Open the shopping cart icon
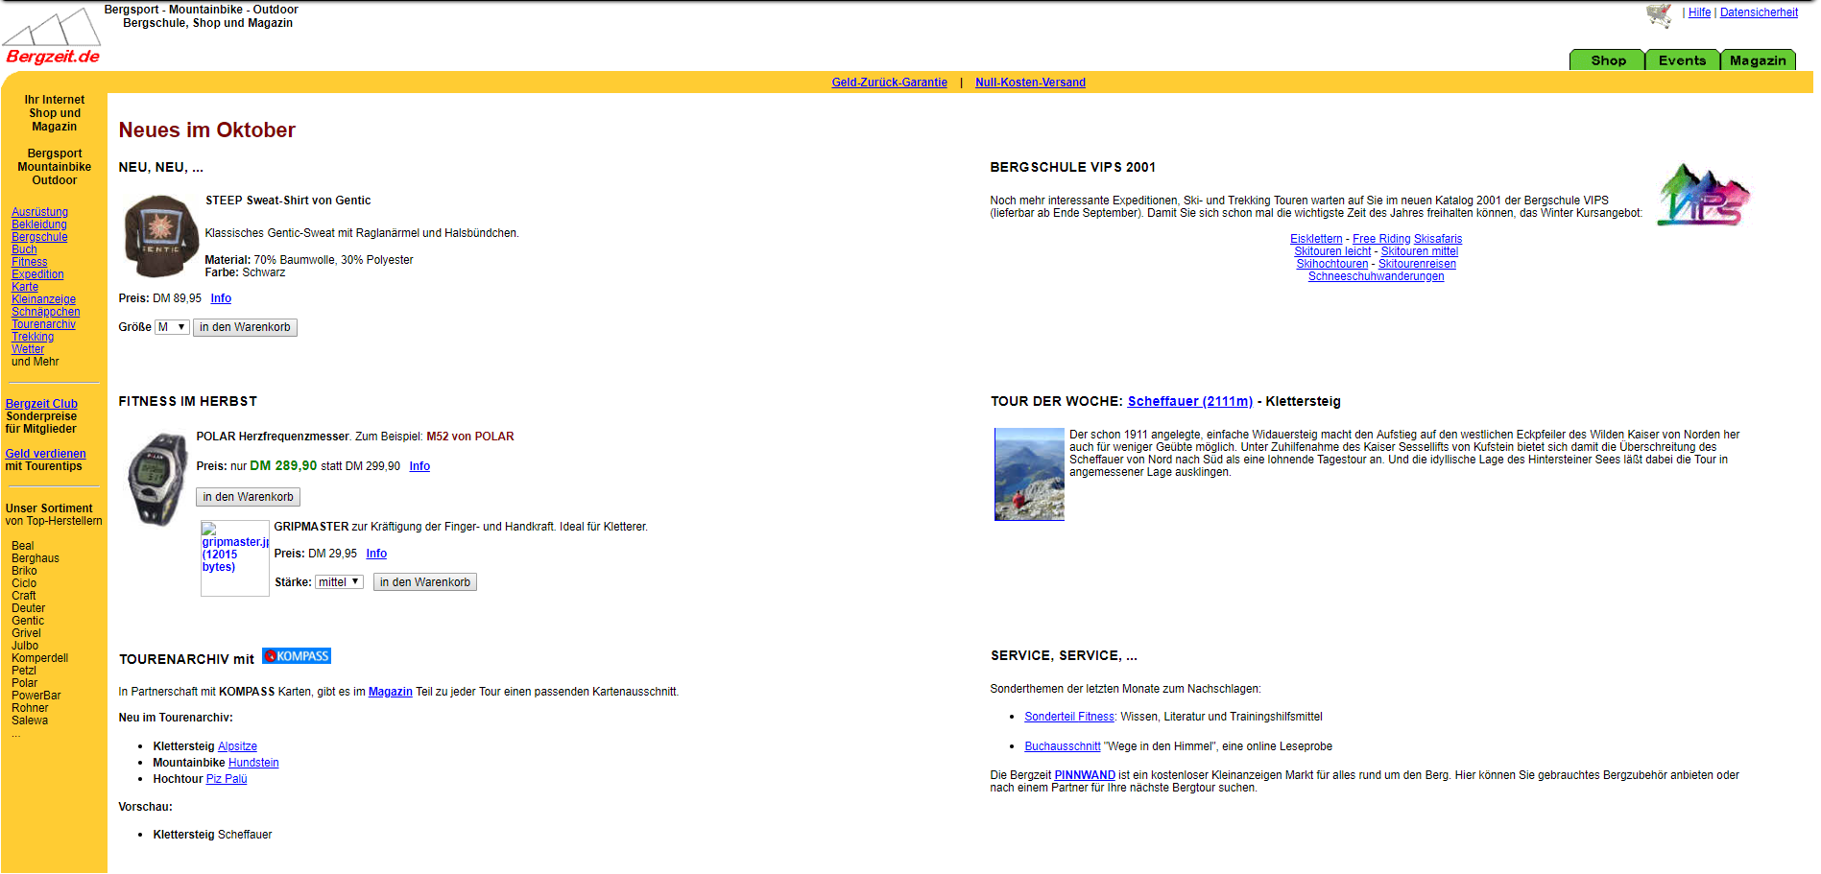 pyautogui.click(x=1658, y=14)
